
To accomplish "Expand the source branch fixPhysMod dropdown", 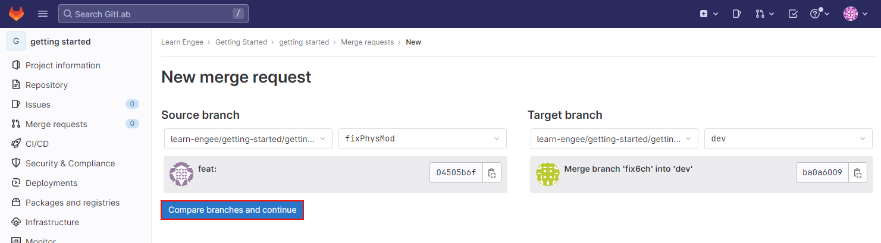I will pyautogui.click(x=422, y=138).
